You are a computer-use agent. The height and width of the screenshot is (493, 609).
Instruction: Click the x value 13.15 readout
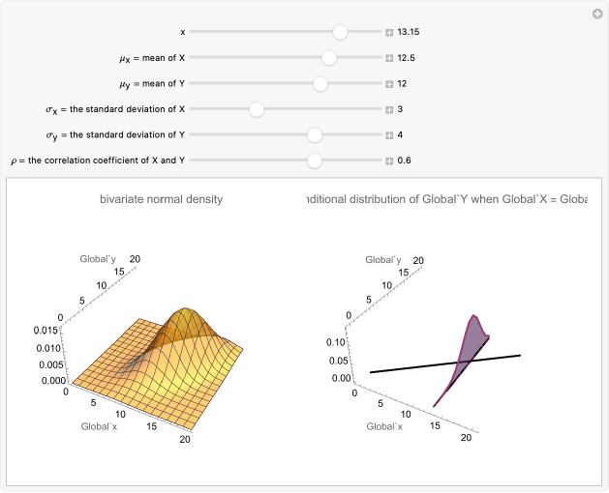408,32
